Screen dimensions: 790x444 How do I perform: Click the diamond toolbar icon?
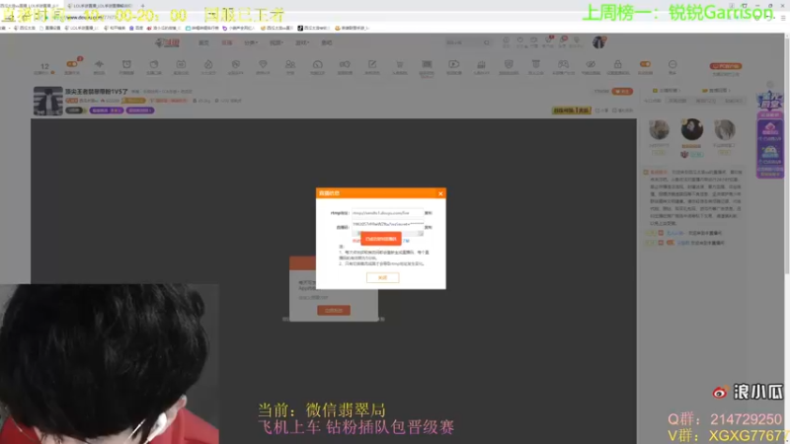tap(263, 64)
